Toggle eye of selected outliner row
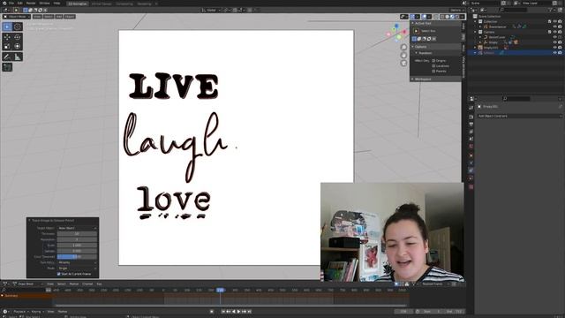 click(x=555, y=53)
